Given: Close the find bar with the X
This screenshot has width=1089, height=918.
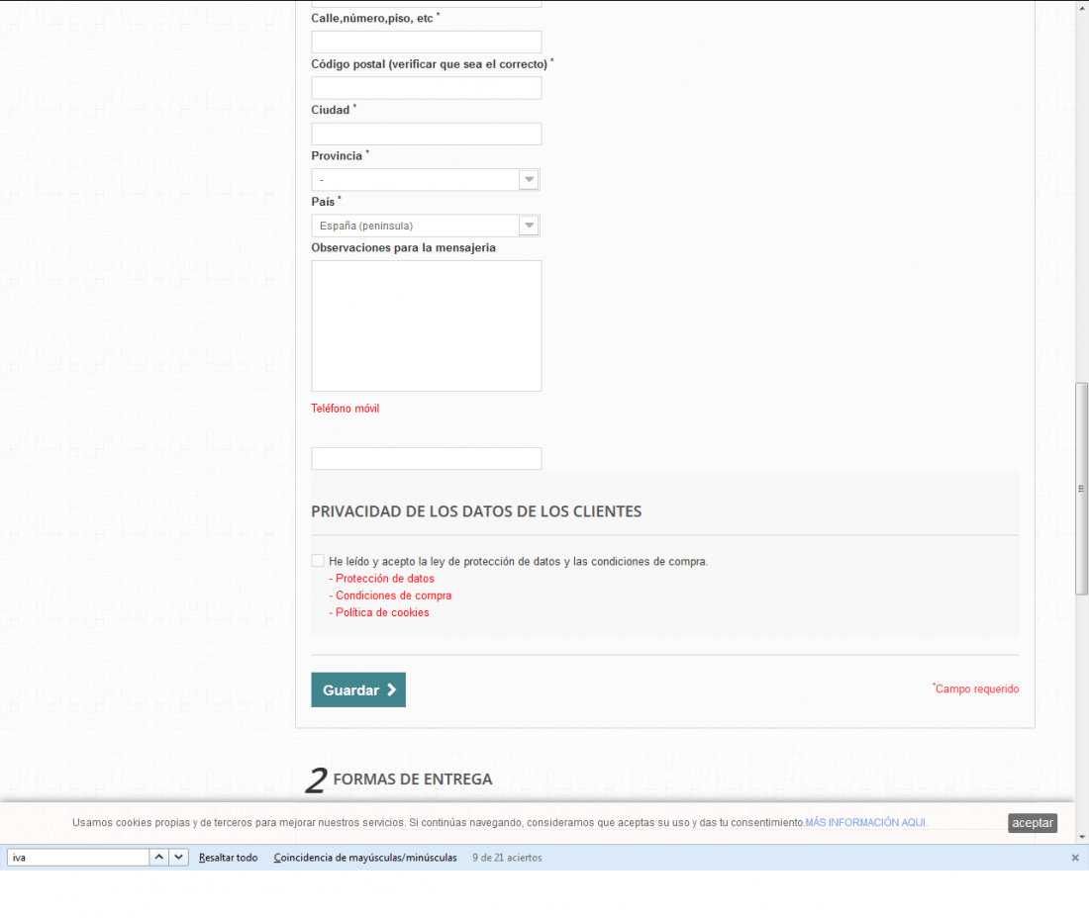Looking at the screenshot, I should (1075, 858).
